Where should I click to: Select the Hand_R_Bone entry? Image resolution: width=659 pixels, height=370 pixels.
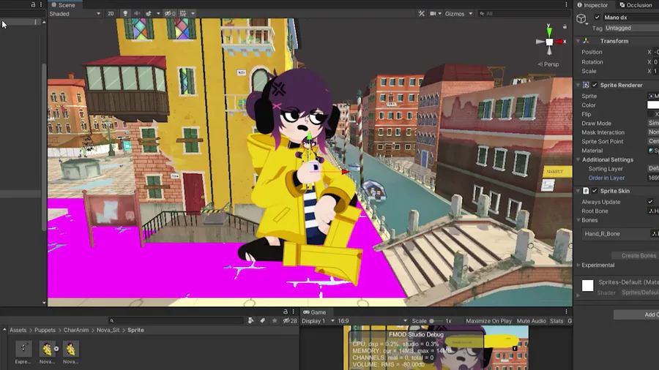click(x=602, y=234)
